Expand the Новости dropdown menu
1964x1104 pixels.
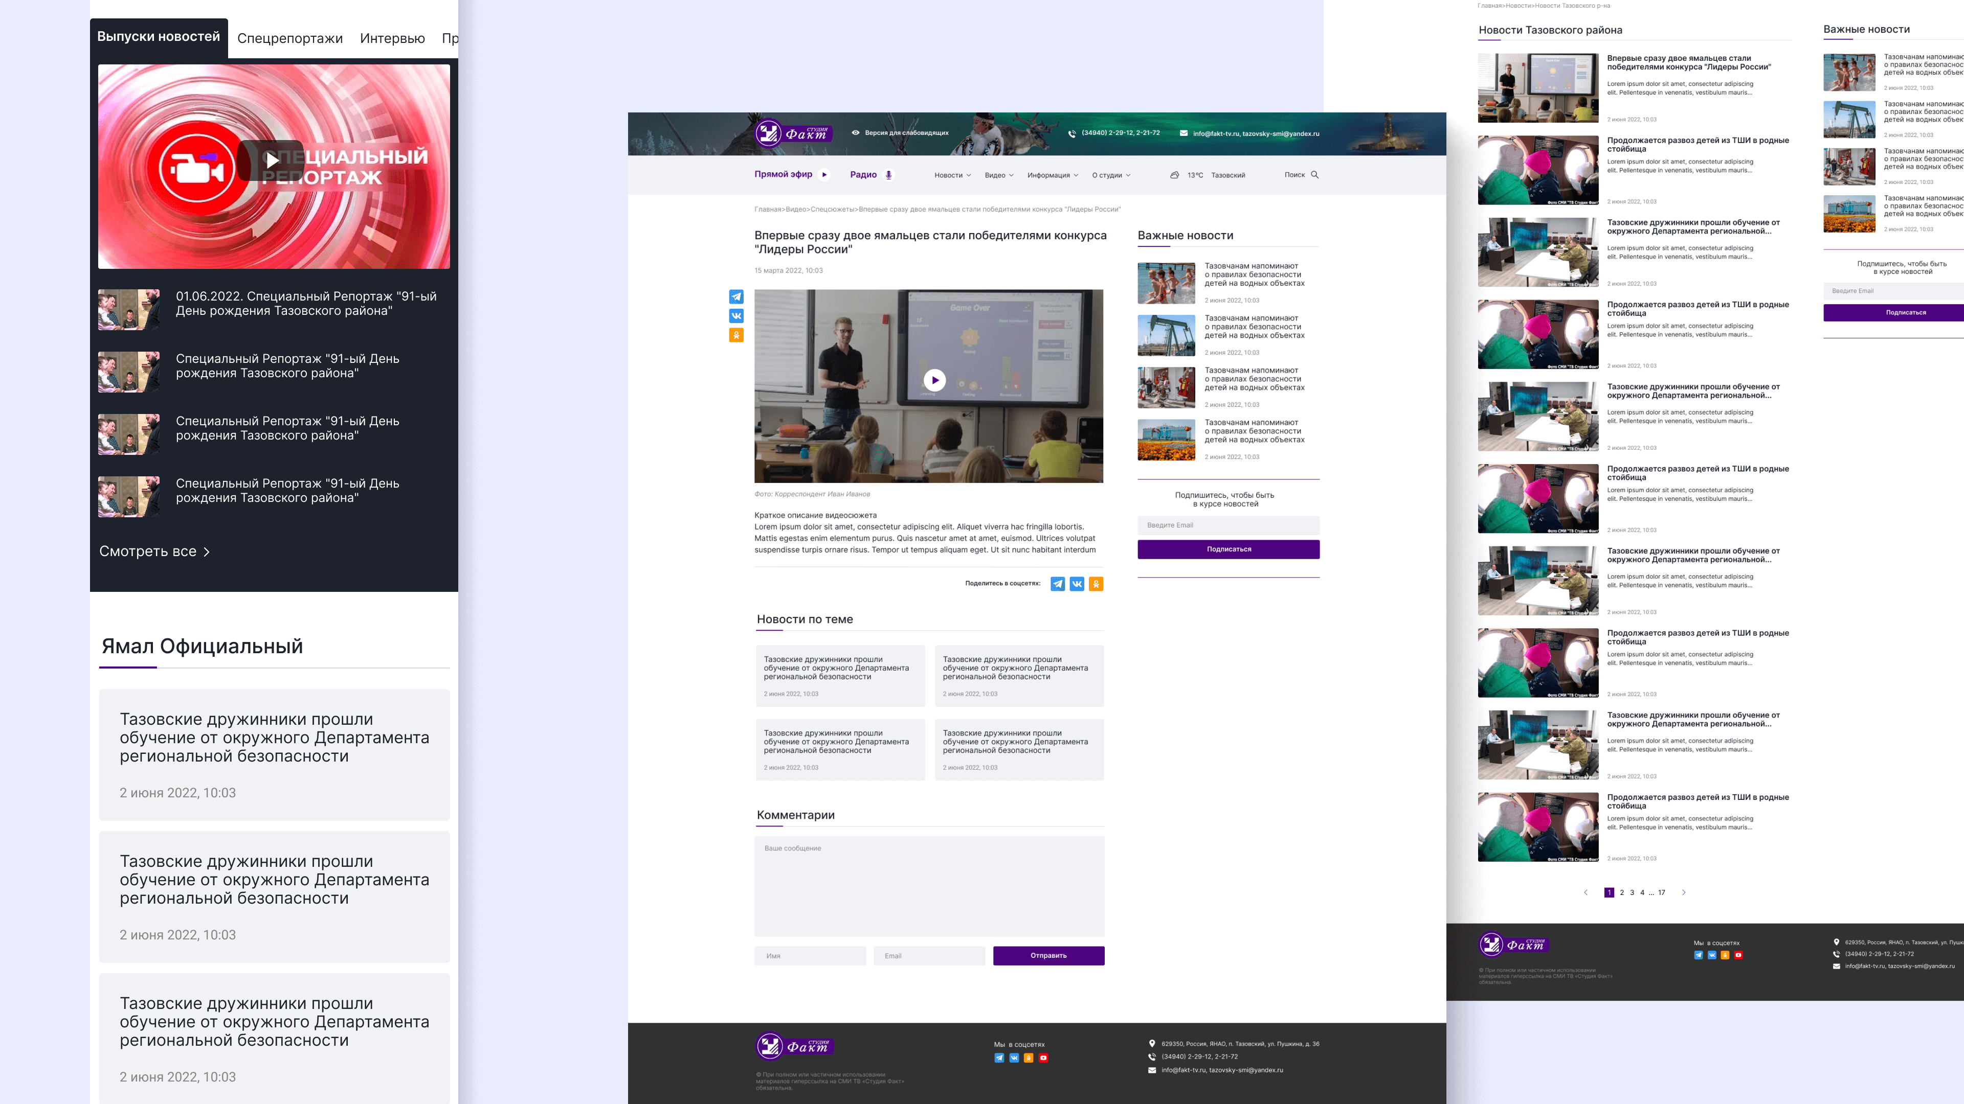(x=952, y=175)
